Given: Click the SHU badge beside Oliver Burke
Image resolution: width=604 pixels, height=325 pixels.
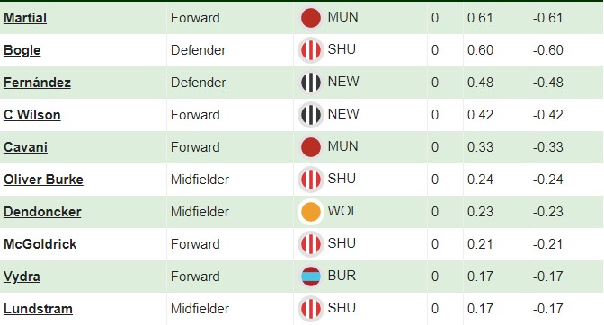Looking at the screenshot, I should pyautogui.click(x=310, y=180).
